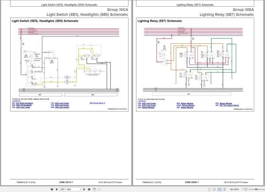Open the page number dropdown
The image size is (265, 192).
coord(80,189)
